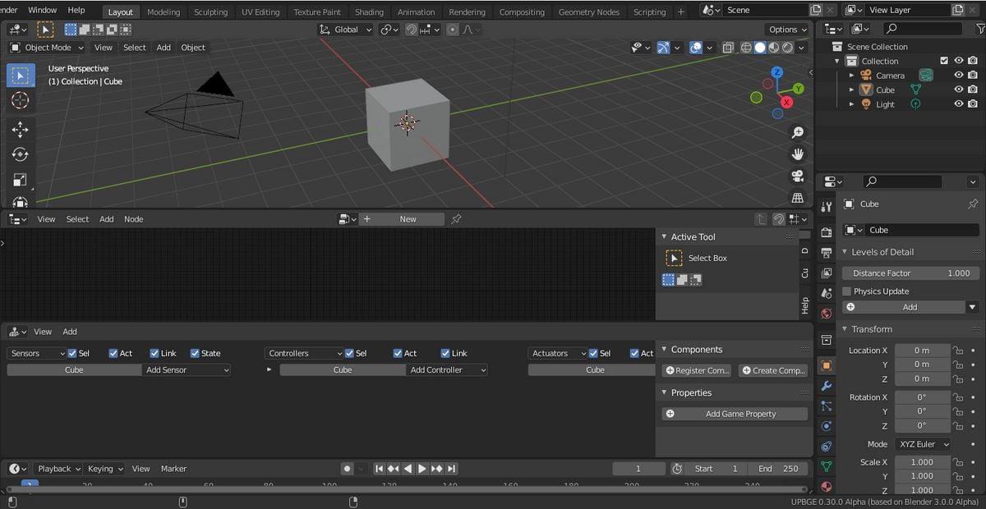Switch to orthographic view grid icon
This screenshot has height=509, width=986.
click(797, 198)
